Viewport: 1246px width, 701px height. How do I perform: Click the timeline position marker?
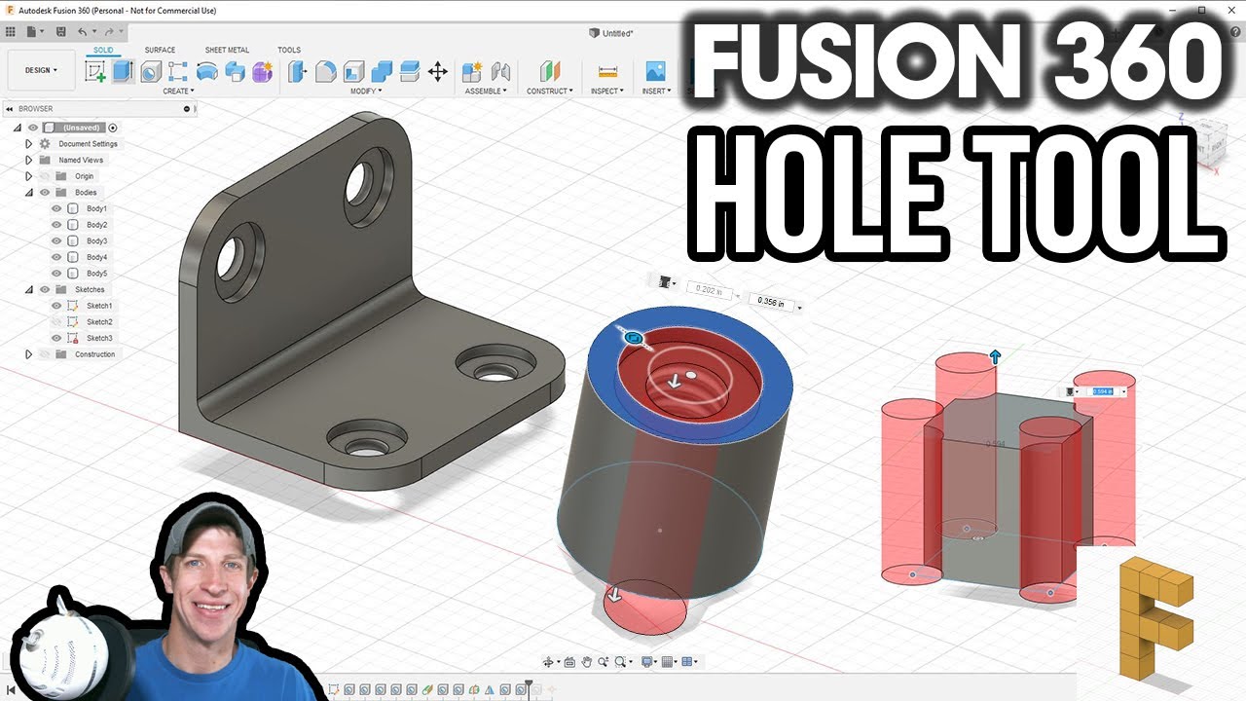pos(529,688)
